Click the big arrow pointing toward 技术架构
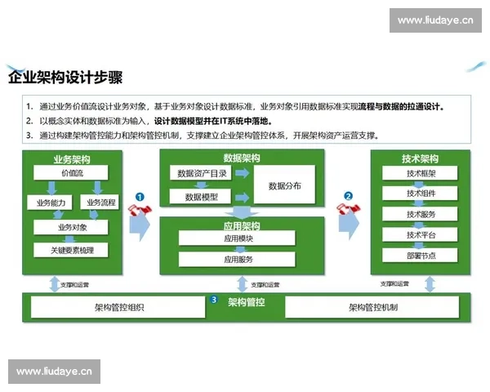Screen dimensions: 490x392 pyautogui.click(x=349, y=225)
